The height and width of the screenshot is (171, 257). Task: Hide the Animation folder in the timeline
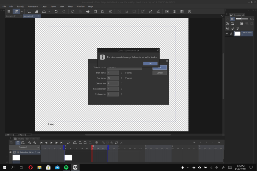coord(10,152)
